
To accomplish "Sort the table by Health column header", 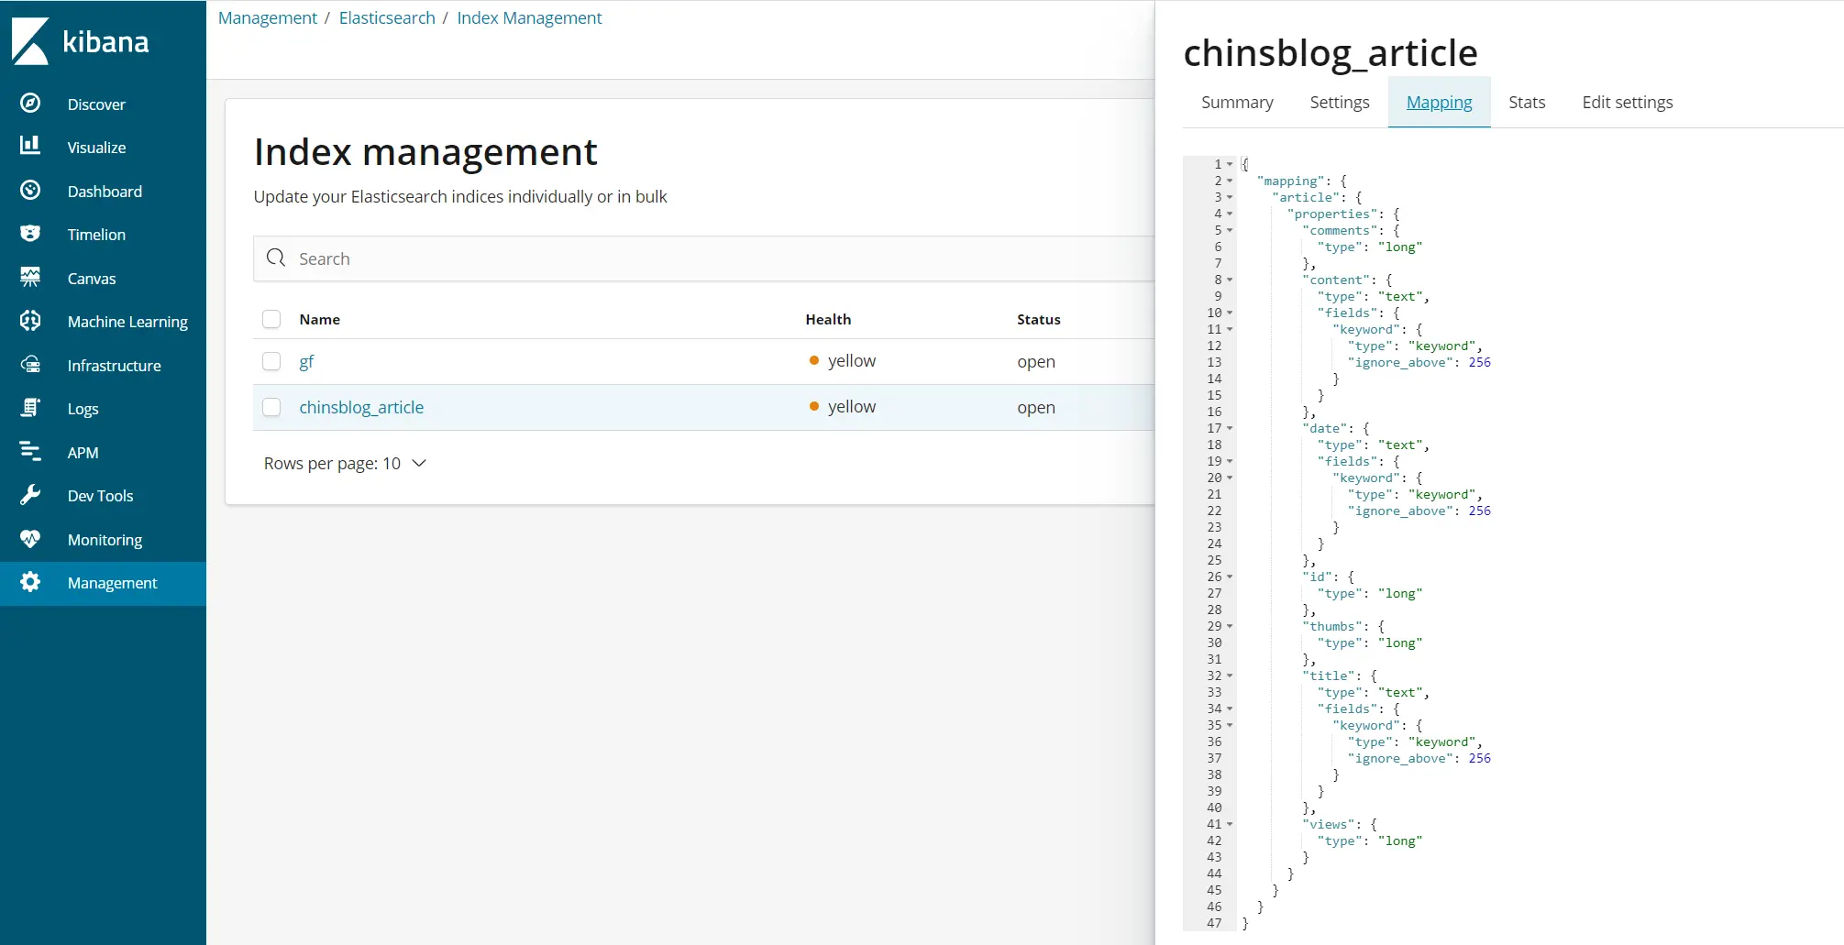I will coord(828,319).
